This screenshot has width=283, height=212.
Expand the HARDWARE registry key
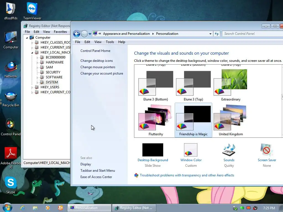(x=37, y=63)
